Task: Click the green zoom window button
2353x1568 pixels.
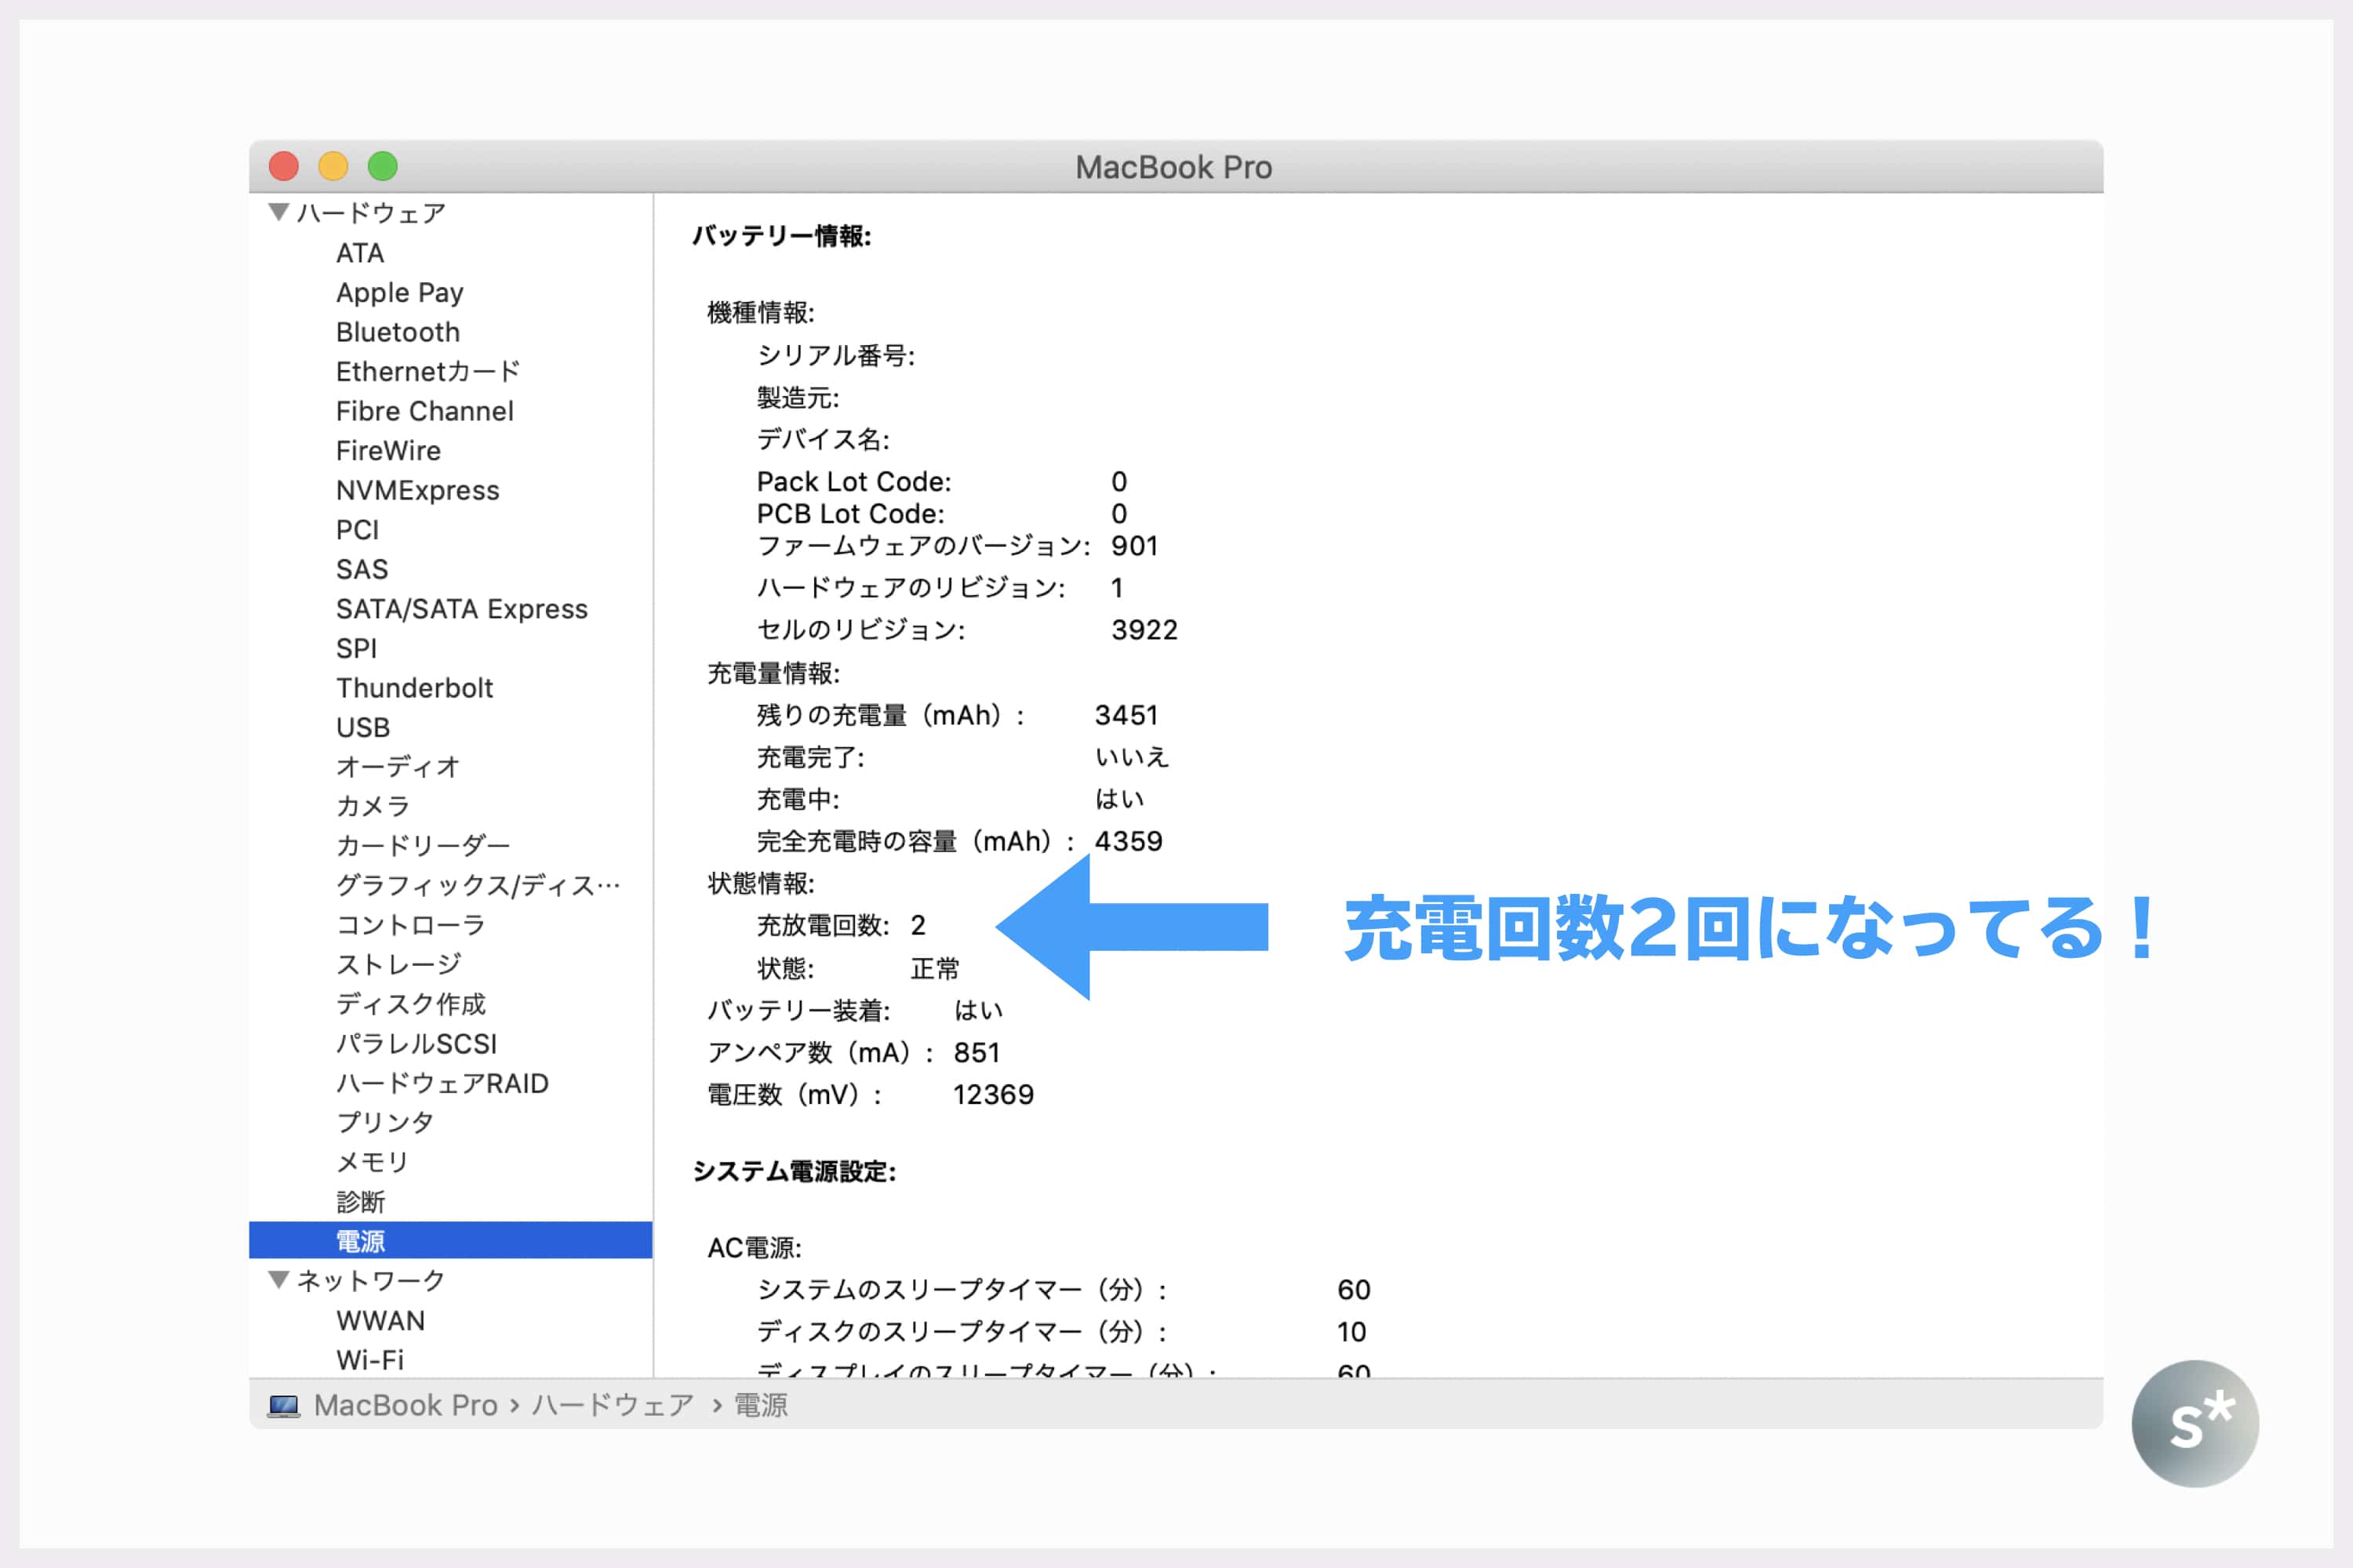Action: click(382, 166)
